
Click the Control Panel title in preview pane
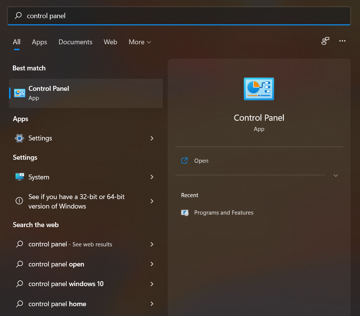[x=259, y=118]
